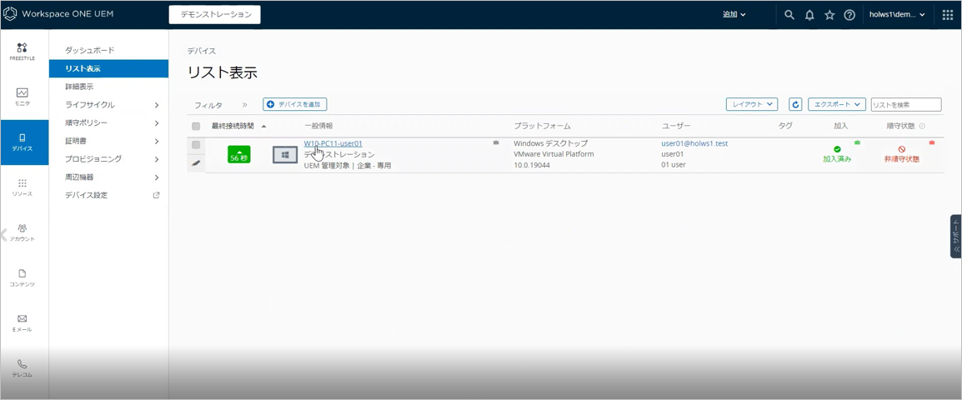The width and height of the screenshot is (962, 400).
Task: Open the アカウント sidebar section
Action: coord(22,232)
